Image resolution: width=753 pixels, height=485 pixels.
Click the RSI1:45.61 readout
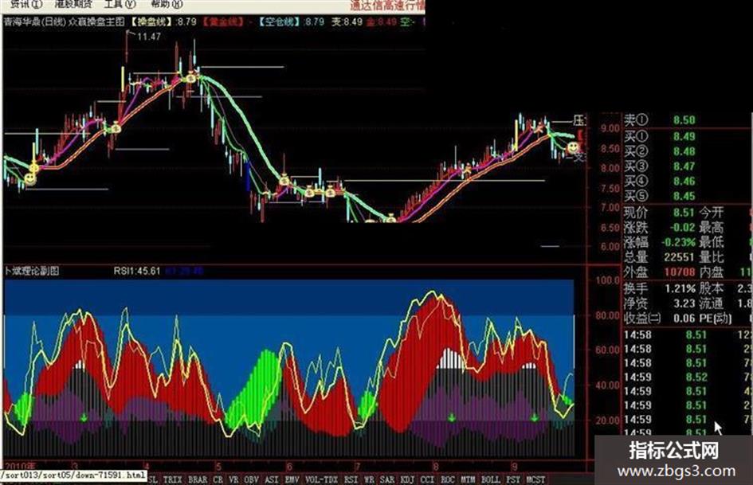(x=137, y=271)
